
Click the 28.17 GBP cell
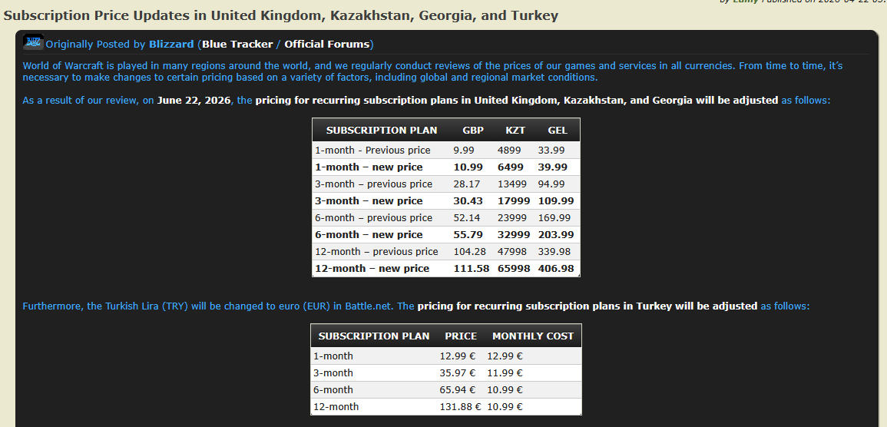click(467, 184)
